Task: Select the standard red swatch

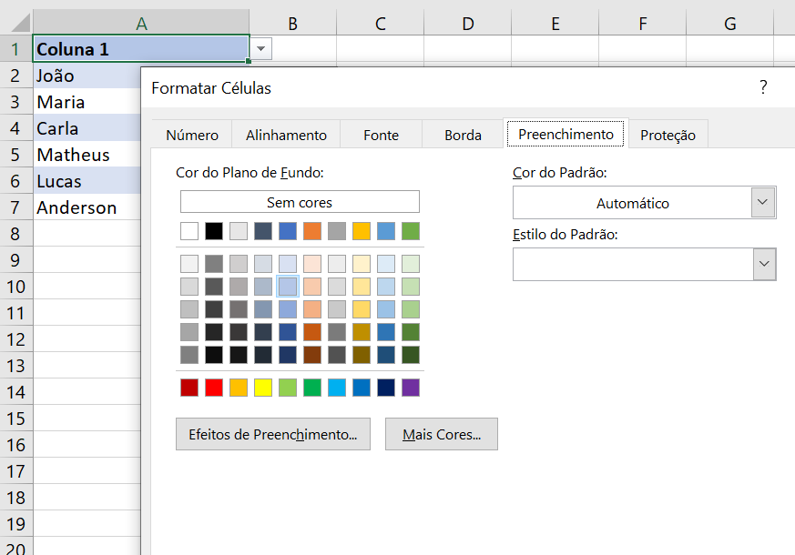Action: pos(214,387)
